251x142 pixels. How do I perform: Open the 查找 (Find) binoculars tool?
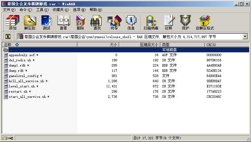point(97,22)
